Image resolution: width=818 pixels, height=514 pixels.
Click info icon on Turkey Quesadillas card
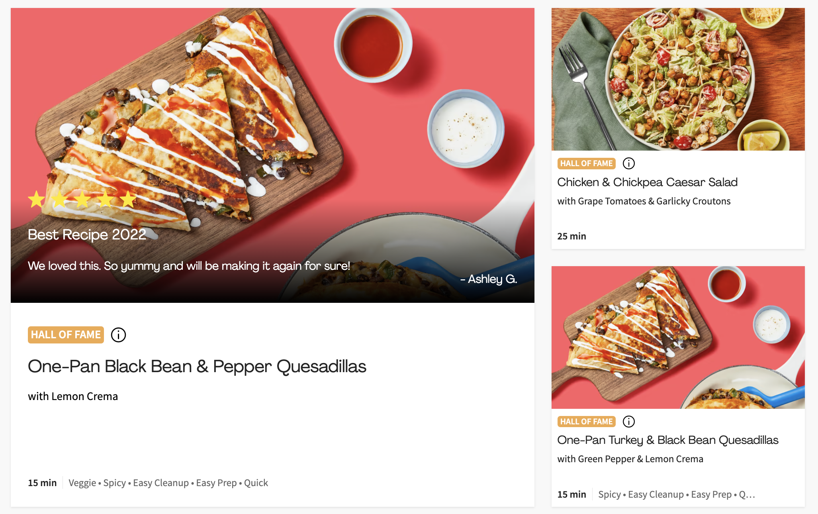[629, 422]
